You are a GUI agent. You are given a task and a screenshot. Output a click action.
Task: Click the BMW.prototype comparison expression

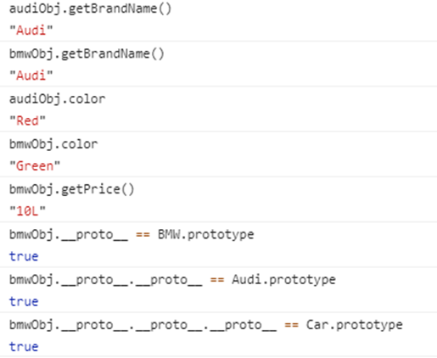point(132,235)
